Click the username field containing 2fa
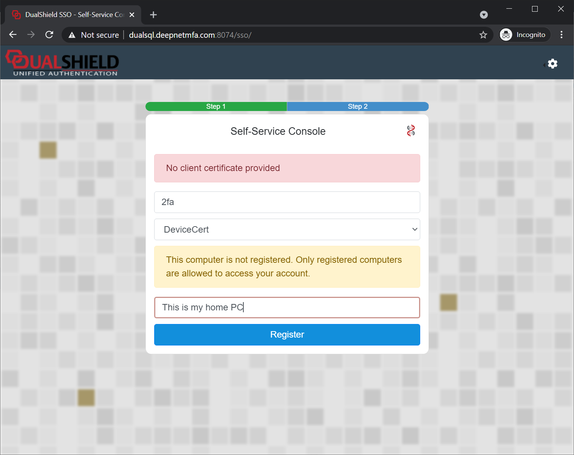The width and height of the screenshot is (574, 455). tap(287, 202)
